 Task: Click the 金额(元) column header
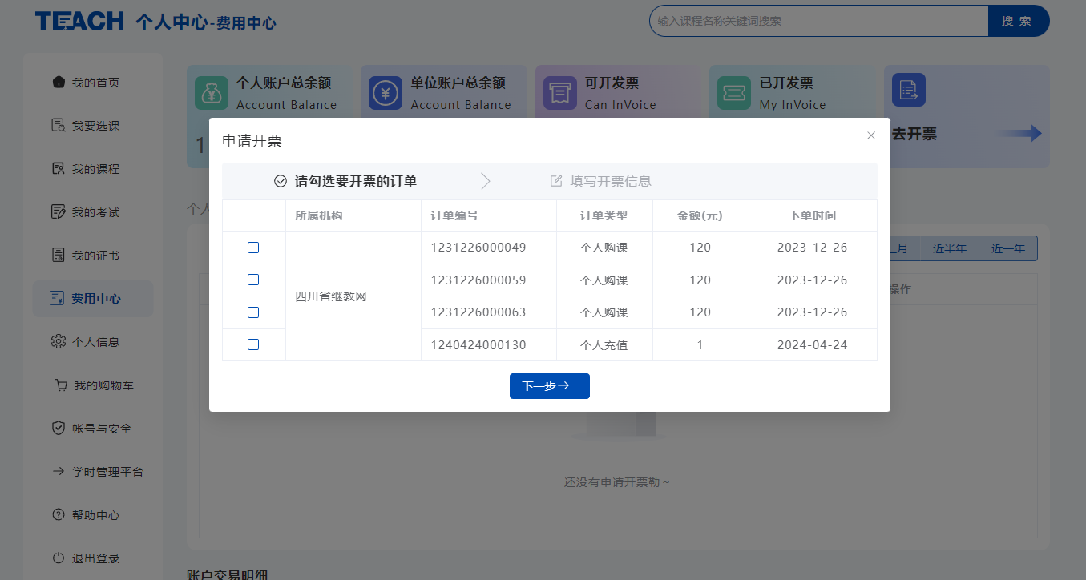coord(700,215)
